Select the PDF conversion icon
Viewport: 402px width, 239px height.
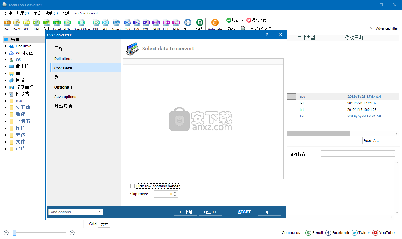click(x=27, y=23)
